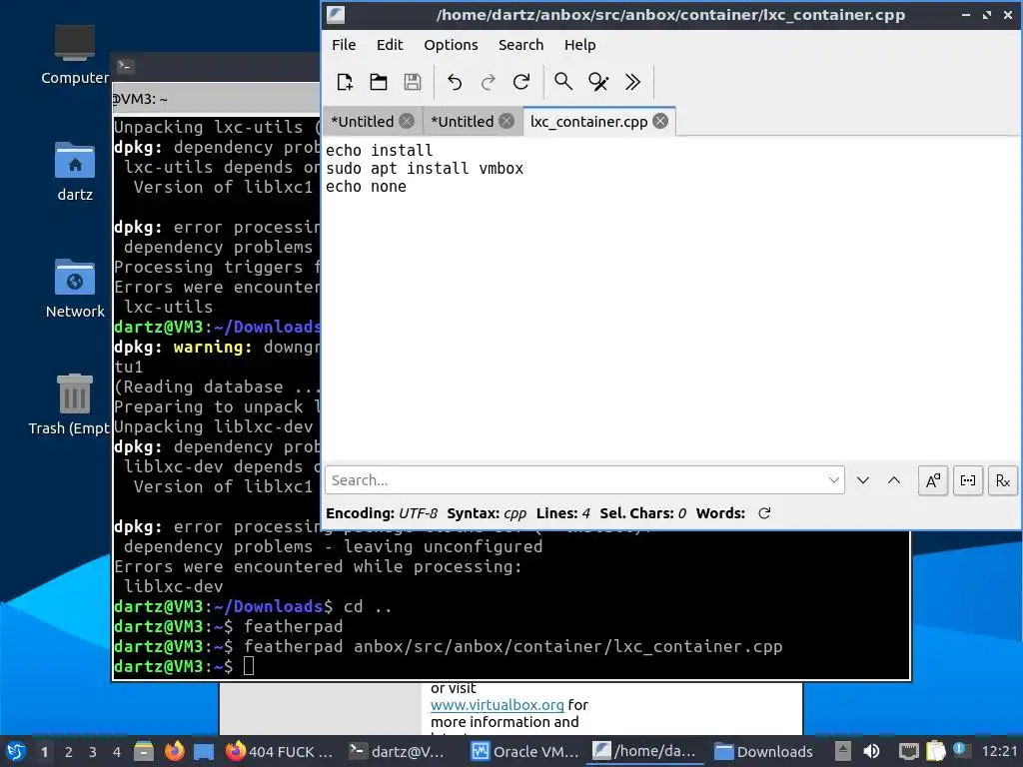Click the Replace magnifier-pencil icon

click(598, 82)
